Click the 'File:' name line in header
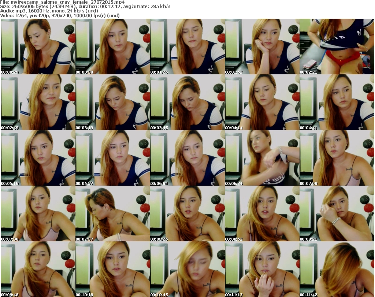This screenshot has height=297, width=375. pyautogui.click(x=62, y=2)
